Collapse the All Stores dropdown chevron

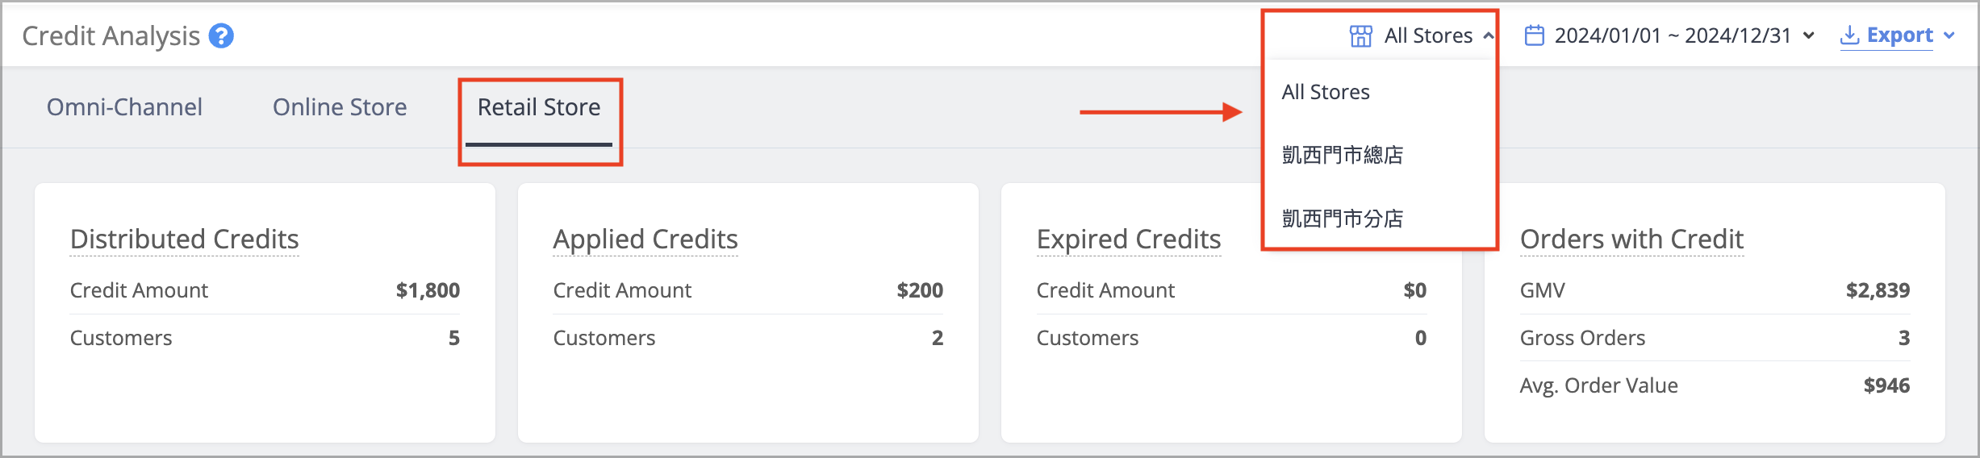pyautogui.click(x=1488, y=36)
